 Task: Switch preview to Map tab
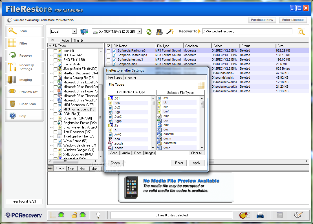(94, 168)
